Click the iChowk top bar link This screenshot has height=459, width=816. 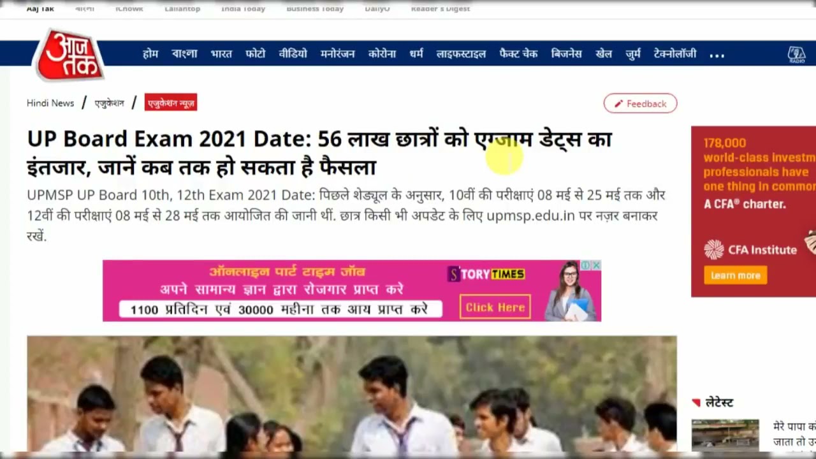[x=129, y=9]
